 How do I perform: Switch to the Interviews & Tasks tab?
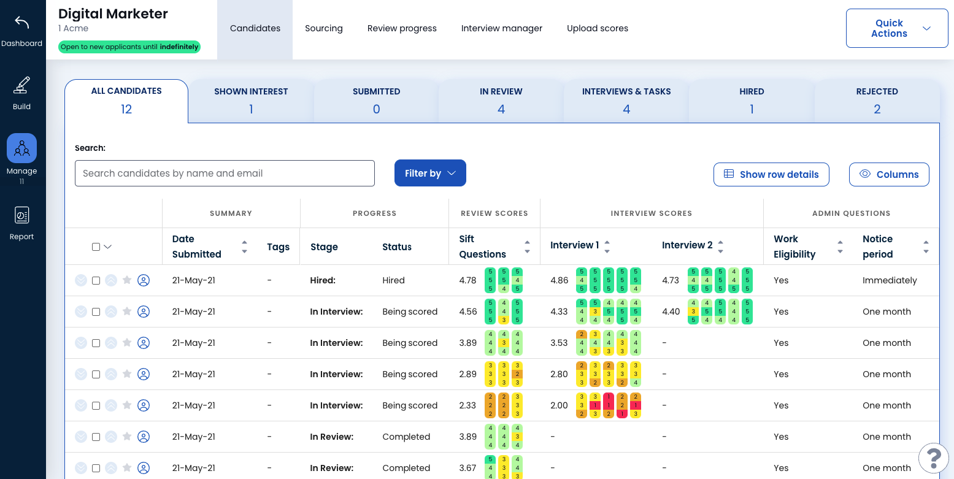625,100
